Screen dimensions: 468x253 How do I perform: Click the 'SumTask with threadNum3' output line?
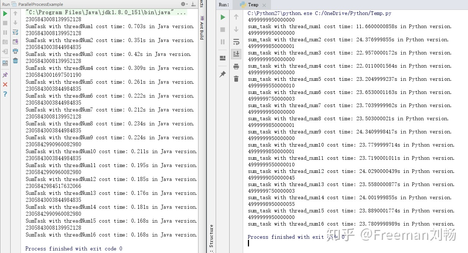[x=108, y=54]
